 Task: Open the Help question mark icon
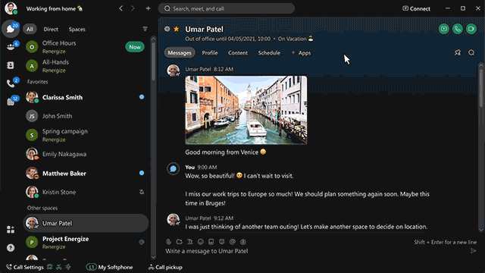point(11,248)
